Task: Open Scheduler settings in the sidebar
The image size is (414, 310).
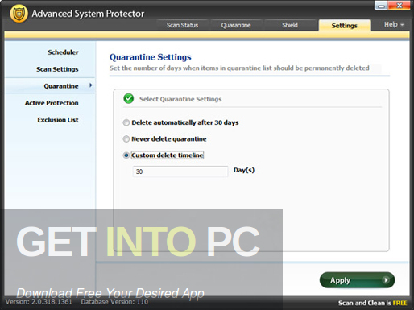Action: coord(63,52)
